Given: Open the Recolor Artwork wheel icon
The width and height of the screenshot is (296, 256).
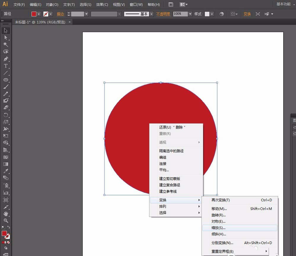Looking at the screenshot, I should 222,14.
